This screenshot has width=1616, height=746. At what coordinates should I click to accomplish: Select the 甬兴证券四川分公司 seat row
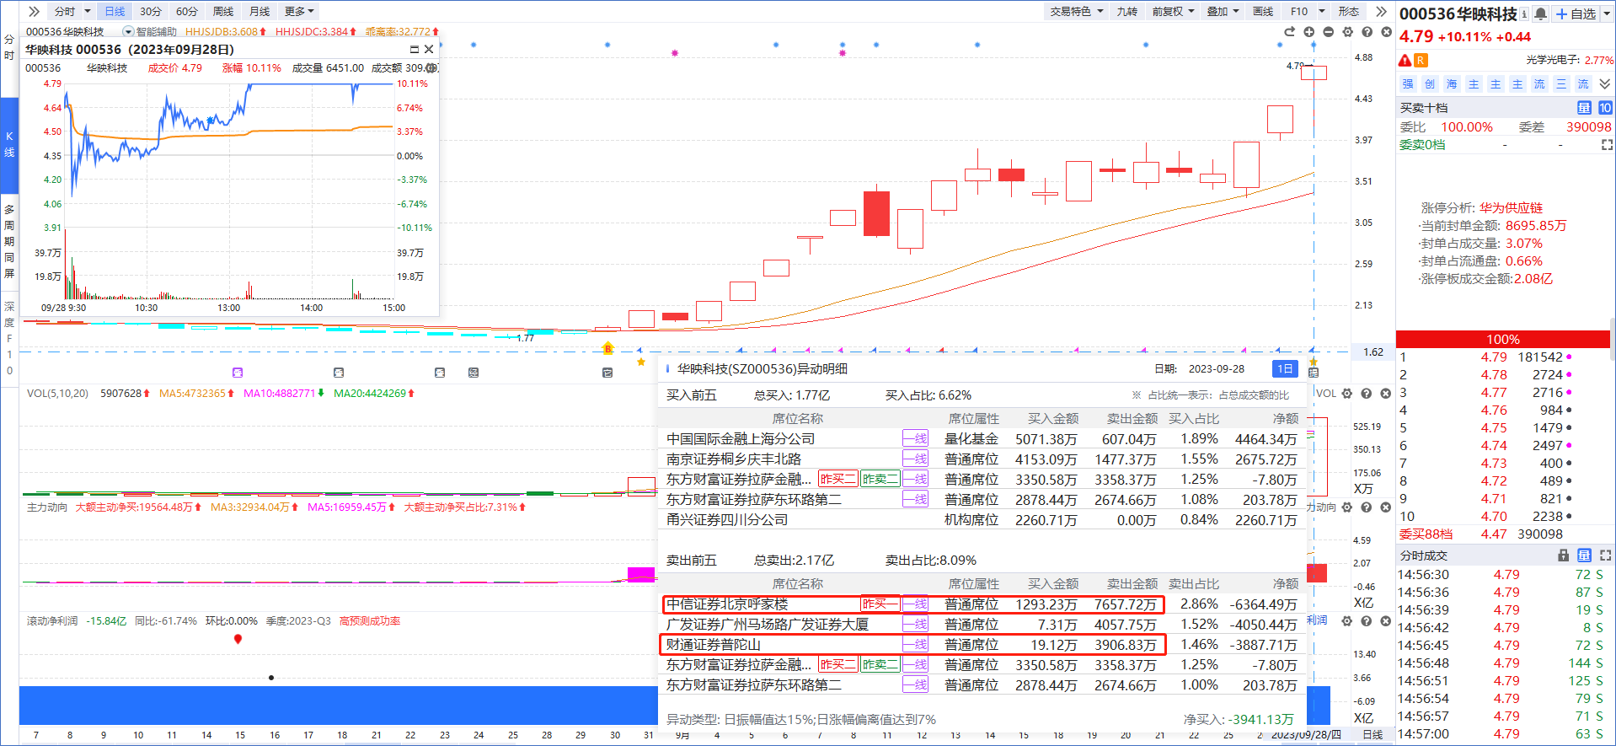pos(982,520)
